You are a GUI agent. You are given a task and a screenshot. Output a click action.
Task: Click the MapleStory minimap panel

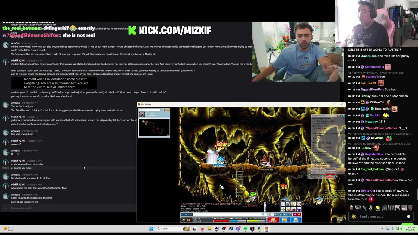pyautogui.click(x=154, y=123)
